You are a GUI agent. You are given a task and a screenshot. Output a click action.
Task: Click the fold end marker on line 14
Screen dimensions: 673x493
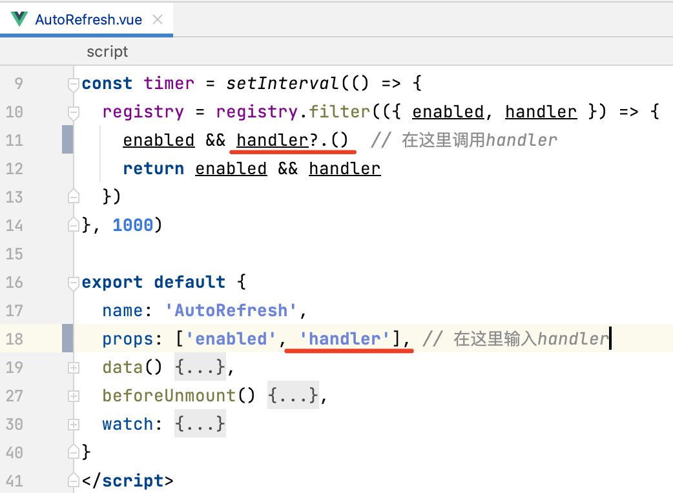[x=74, y=225]
